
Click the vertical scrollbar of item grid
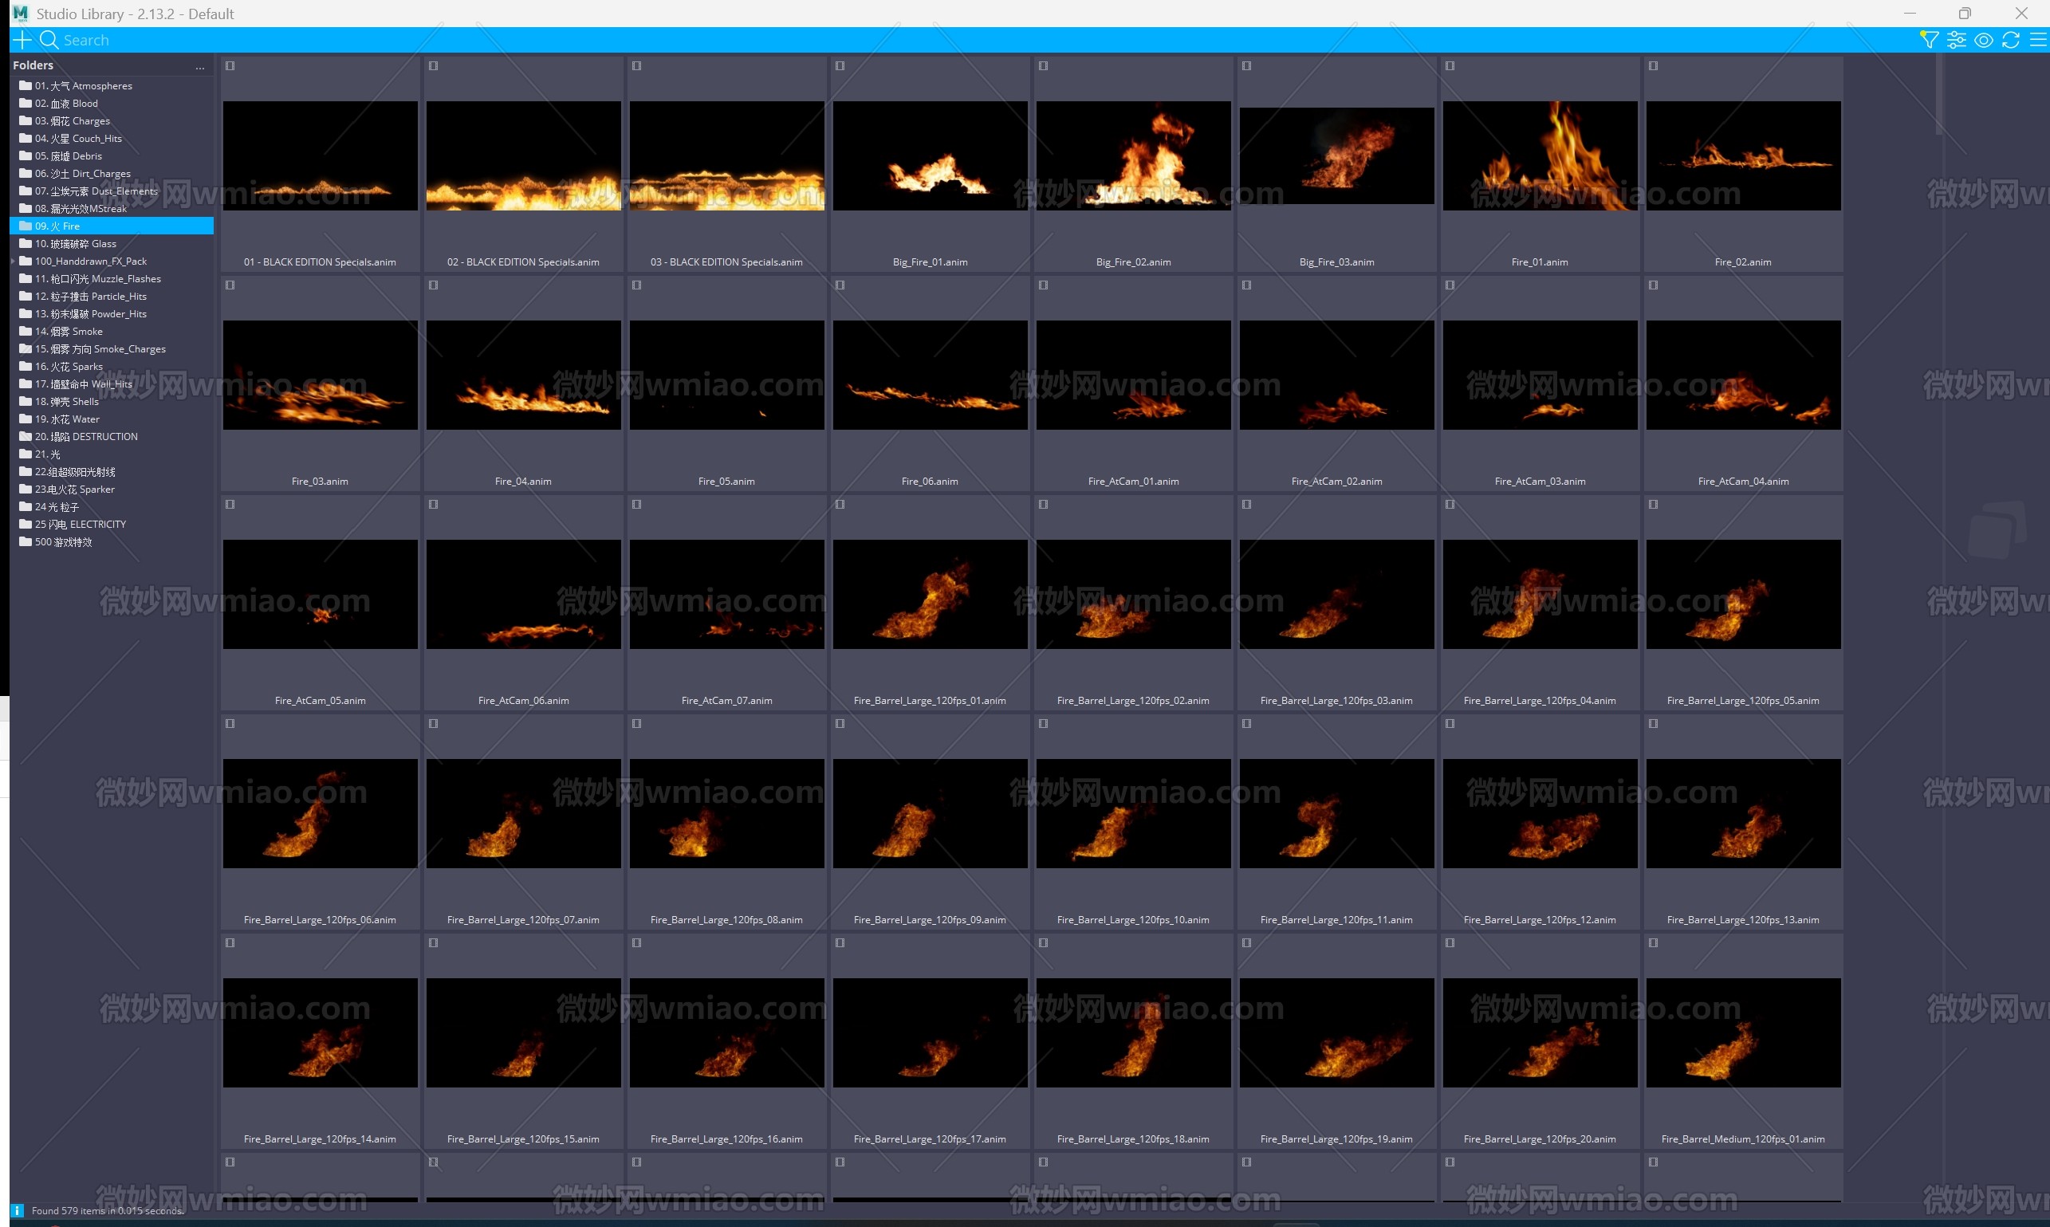1938,94
